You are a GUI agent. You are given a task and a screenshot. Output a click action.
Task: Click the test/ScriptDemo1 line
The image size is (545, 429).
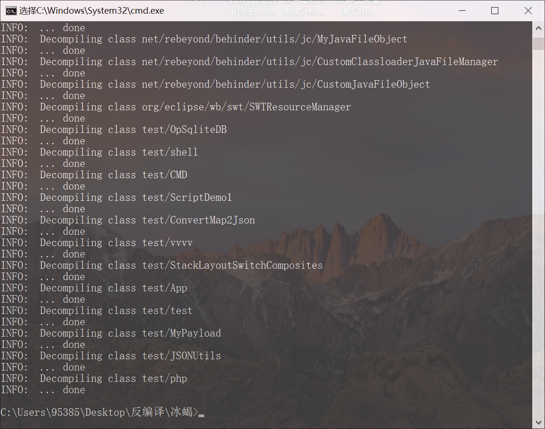116,198
